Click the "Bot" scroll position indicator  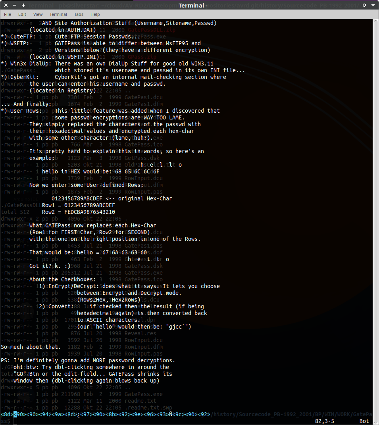(364, 421)
